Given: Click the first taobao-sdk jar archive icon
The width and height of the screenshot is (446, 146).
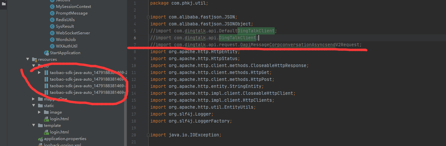Looking at the screenshot, I should [x=46, y=73].
